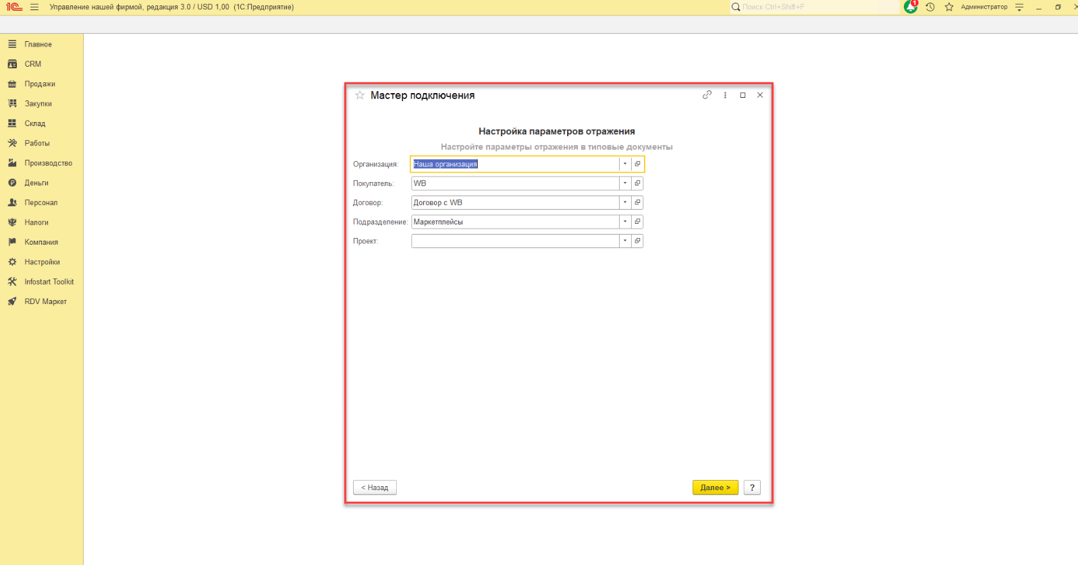Navigate to the Компания section
1078x565 pixels.
(41, 242)
